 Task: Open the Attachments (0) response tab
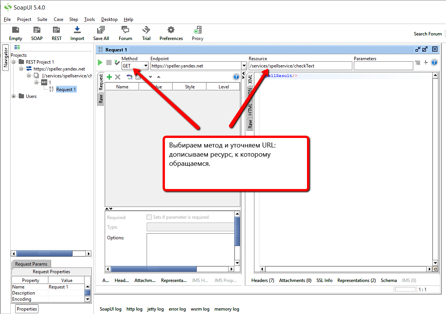click(x=295, y=280)
